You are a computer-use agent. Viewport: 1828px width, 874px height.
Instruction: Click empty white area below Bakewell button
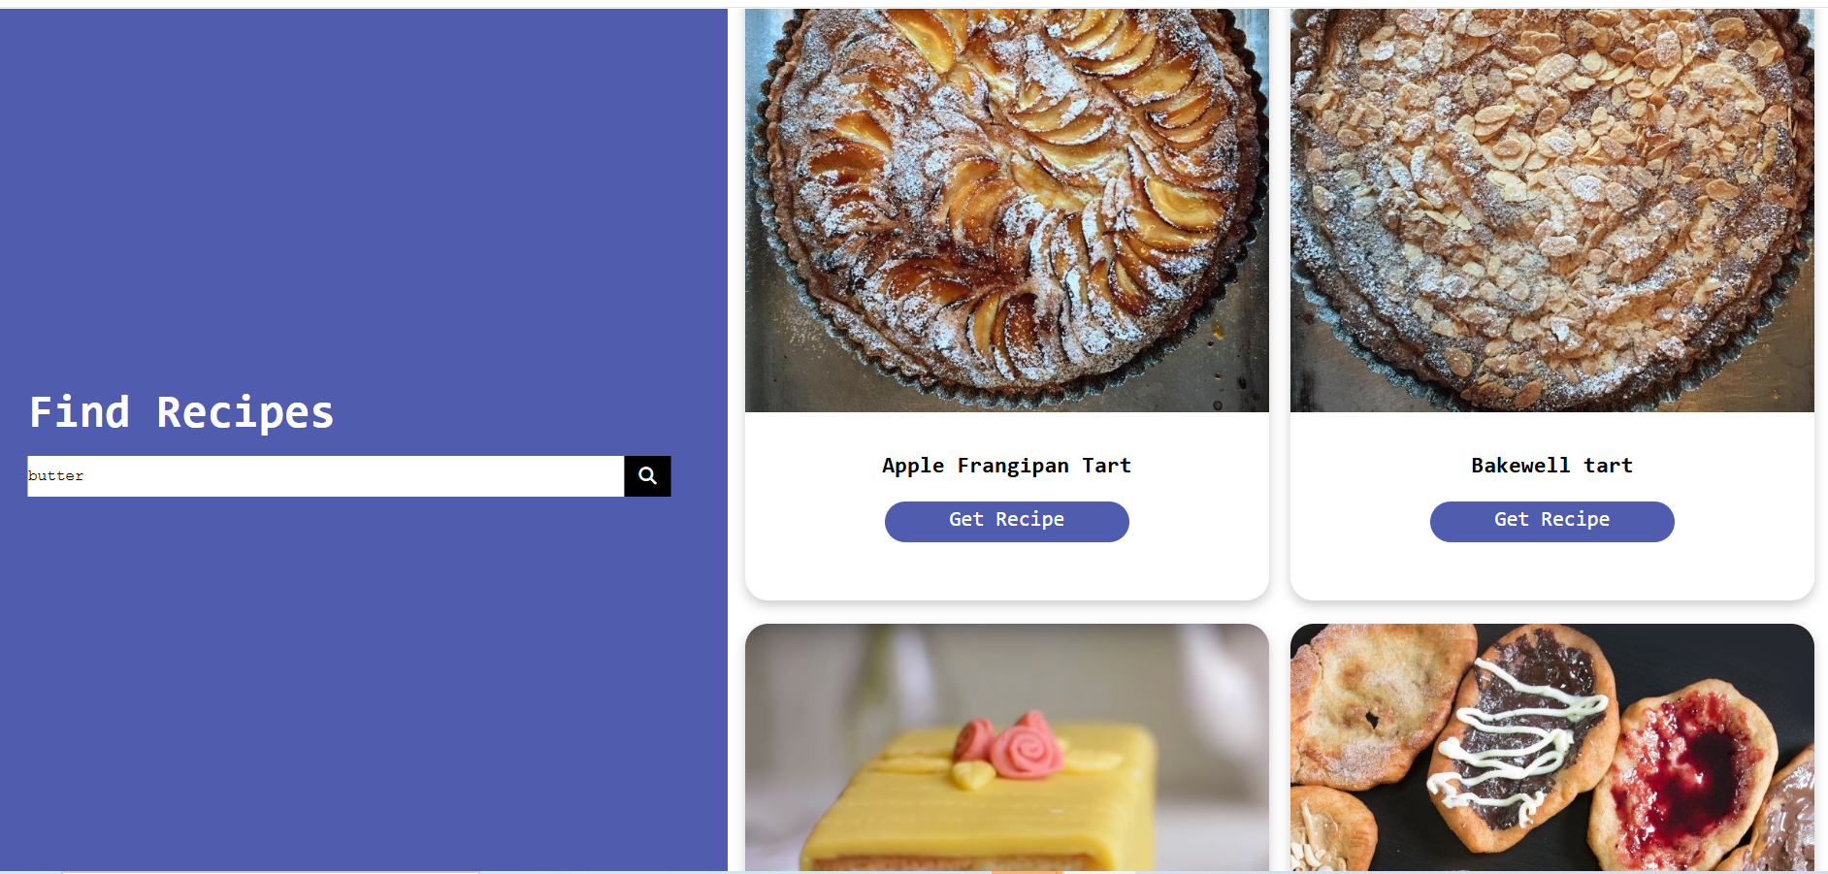pyautogui.click(x=1551, y=572)
